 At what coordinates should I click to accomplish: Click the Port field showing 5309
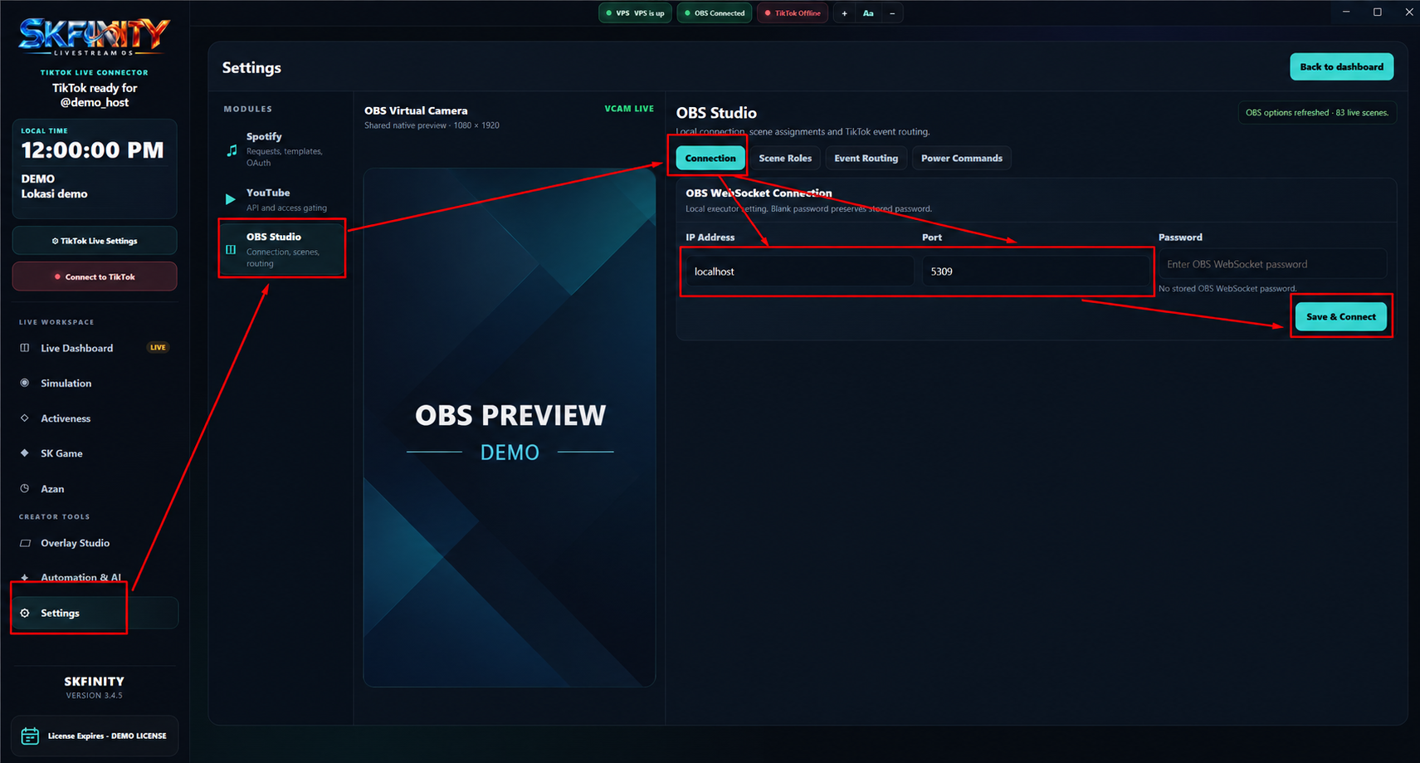(x=1036, y=271)
